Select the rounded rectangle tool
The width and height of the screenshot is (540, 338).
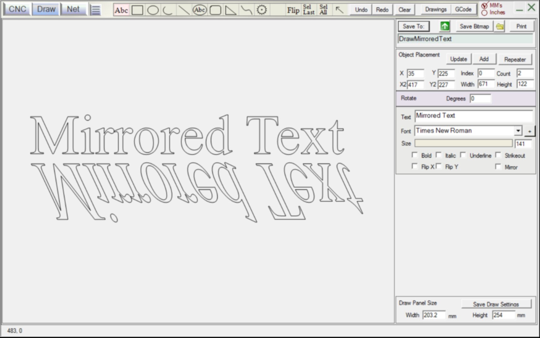coord(215,10)
